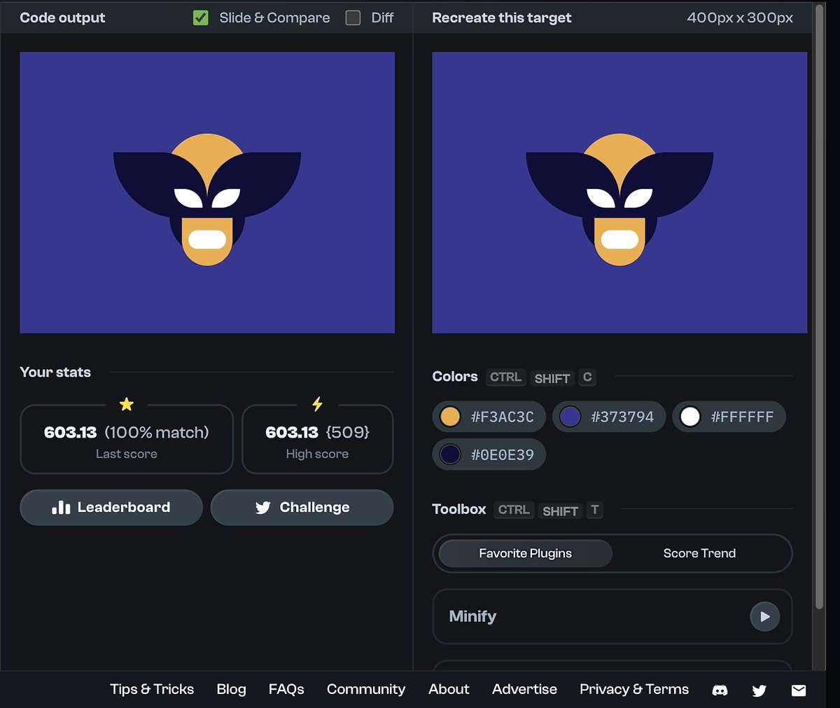The width and height of the screenshot is (840, 708).
Task: Open the Privacy & Terms link
Action: [634, 689]
